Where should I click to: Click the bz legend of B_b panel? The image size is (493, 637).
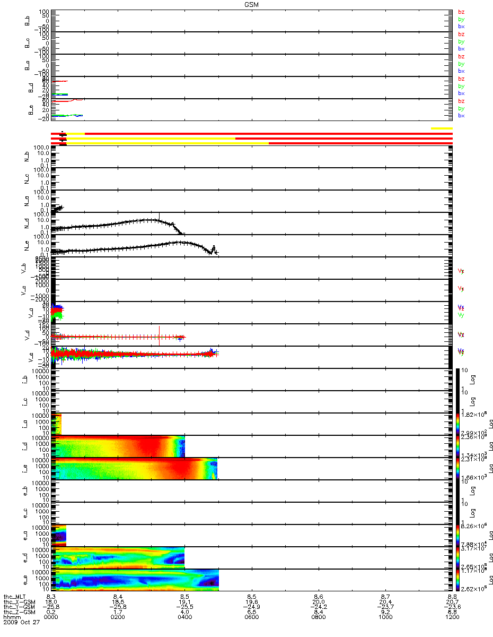(x=461, y=12)
